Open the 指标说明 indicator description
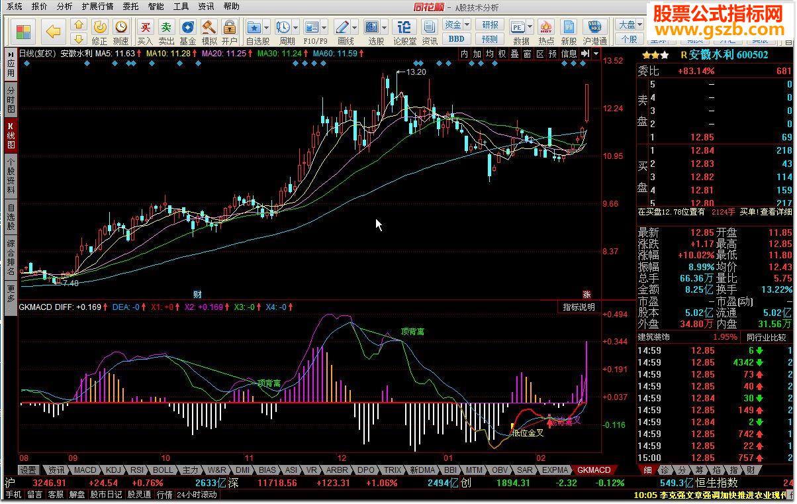This screenshot has height=504, width=797. pyautogui.click(x=579, y=307)
